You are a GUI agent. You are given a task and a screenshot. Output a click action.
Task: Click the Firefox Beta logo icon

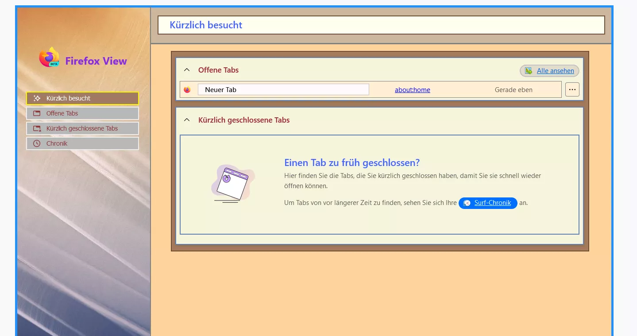(x=49, y=58)
